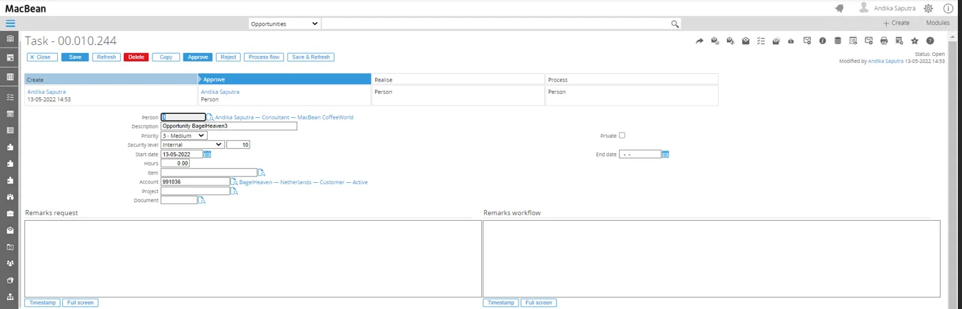Open the Security level dropdown
The height and width of the screenshot is (309, 962).
click(192, 145)
